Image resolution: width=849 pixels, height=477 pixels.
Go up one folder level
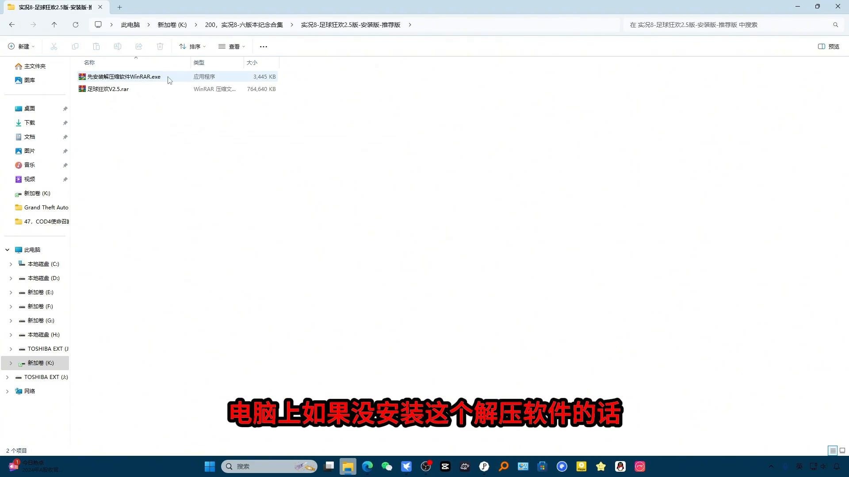click(x=54, y=25)
